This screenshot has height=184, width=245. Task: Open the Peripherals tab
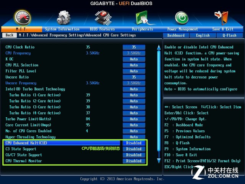[x=142, y=29]
